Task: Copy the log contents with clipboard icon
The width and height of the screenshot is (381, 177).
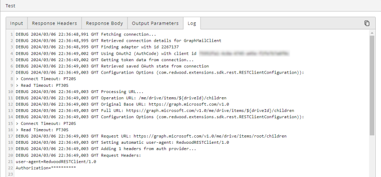Action: coord(367,23)
